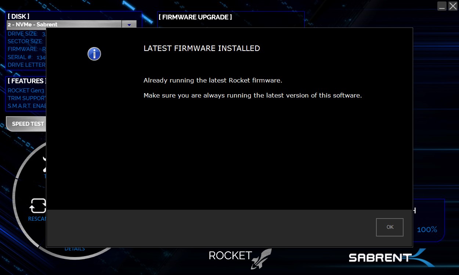The height and width of the screenshot is (275, 459).
Task: Click the DRIVE SIZE info line
Action: [x=26, y=34]
